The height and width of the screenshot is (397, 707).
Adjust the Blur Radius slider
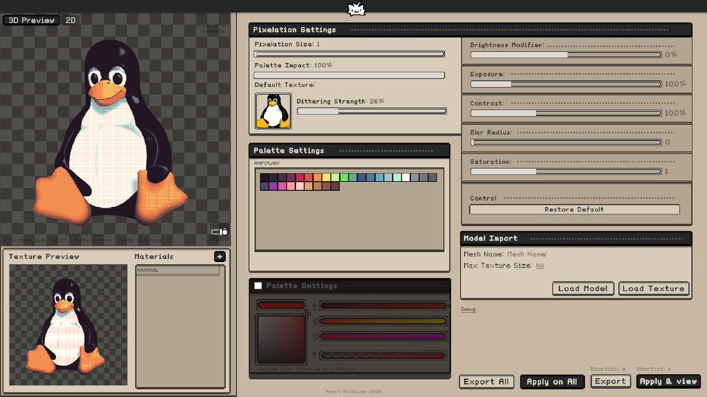[x=566, y=142]
